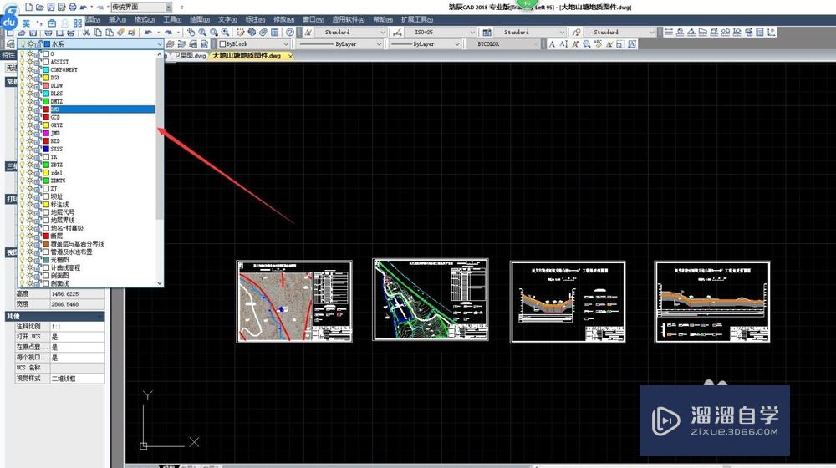Click the Redo arrow in the standard toolbar
This screenshot has width=836, height=468.
coord(168,33)
